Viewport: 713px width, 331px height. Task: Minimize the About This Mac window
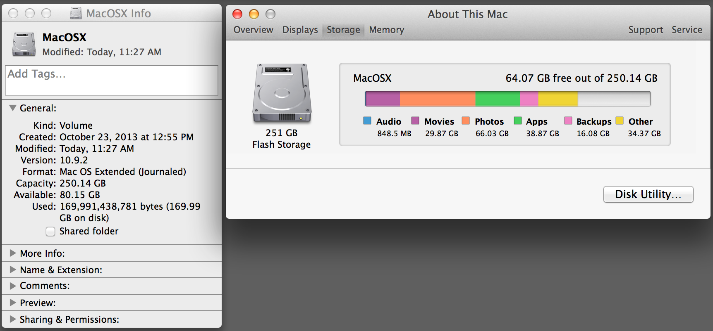pos(254,14)
